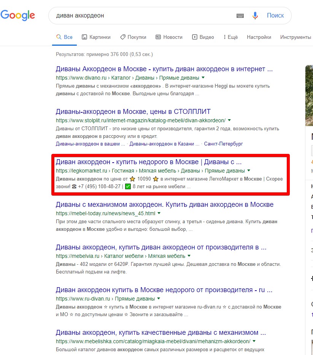Open Инструменты search tools

coord(296,37)
